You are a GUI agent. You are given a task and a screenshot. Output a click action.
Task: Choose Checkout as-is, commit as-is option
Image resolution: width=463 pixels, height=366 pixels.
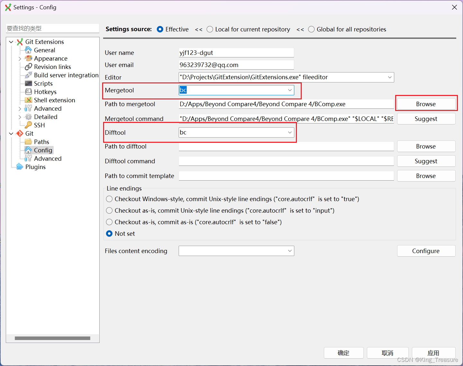[x=109, y=222]
